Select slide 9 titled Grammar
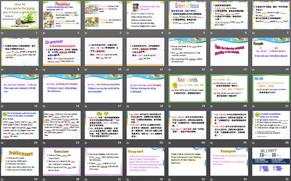The width and height of the screenshot is (291, 181). coord(62,52)
